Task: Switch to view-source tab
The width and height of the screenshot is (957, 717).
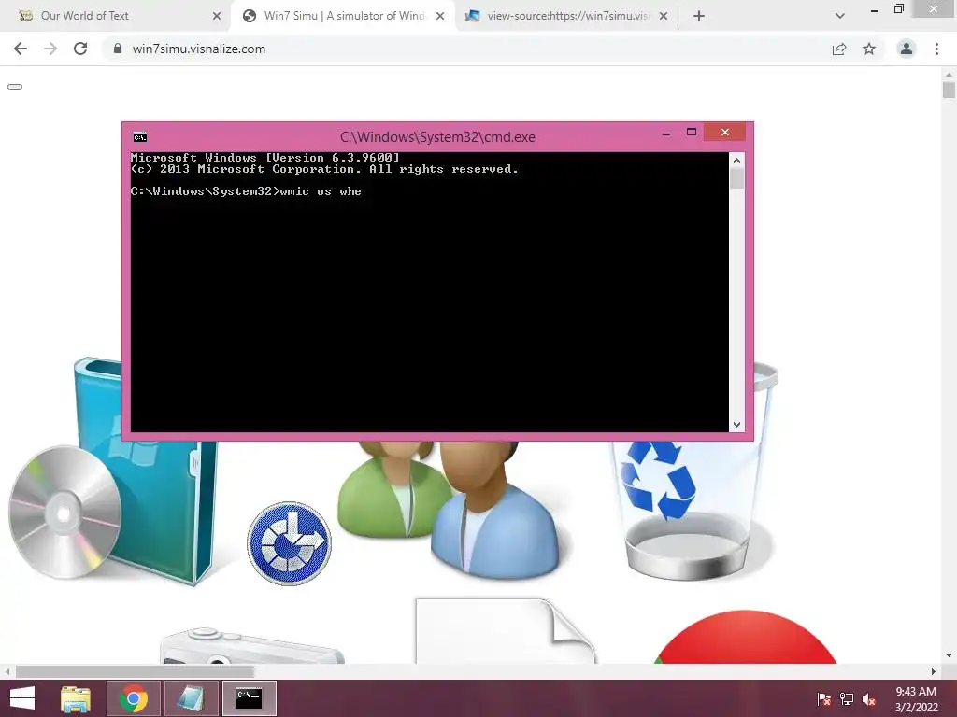Action: pyautogui.click(x=566, y=16)
